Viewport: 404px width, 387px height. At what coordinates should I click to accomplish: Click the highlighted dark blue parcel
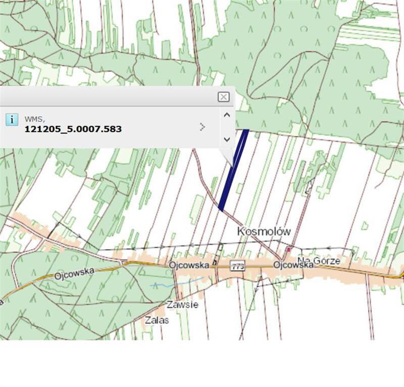tap(233, 169)
